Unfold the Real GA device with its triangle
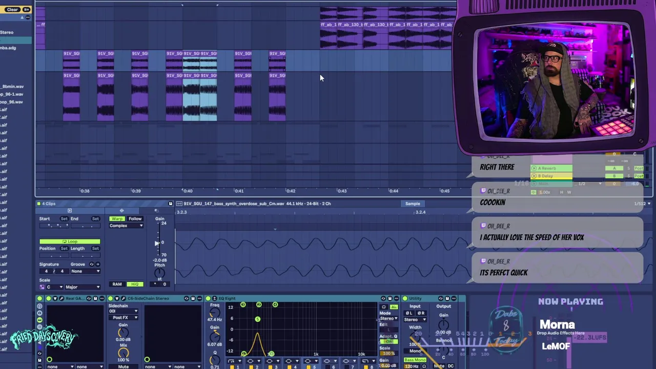This screenshot has height=369, width=656. point(55,298)
